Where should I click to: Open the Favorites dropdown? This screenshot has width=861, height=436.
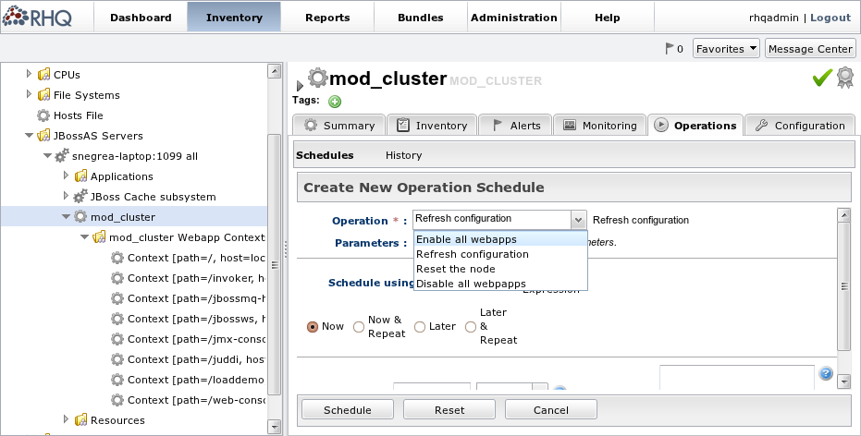(x=726, y=49)
